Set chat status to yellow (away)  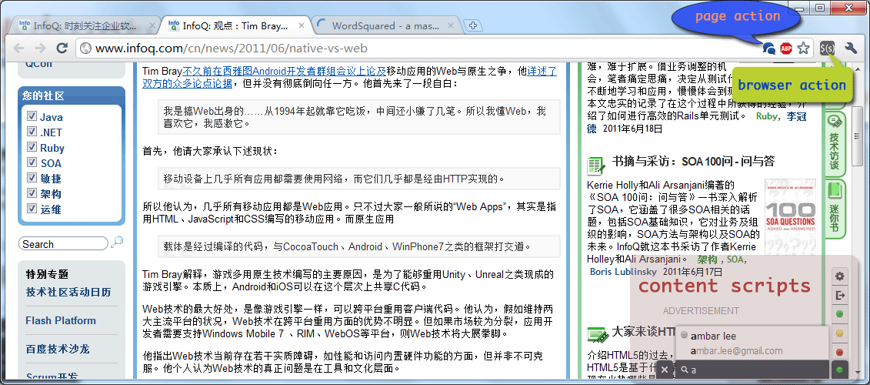(x=839, y=333)
